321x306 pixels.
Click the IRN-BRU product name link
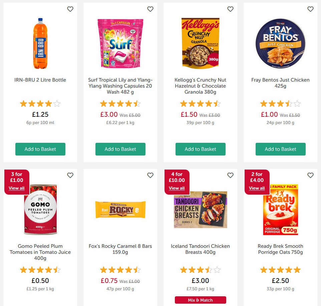pos(40,80)
